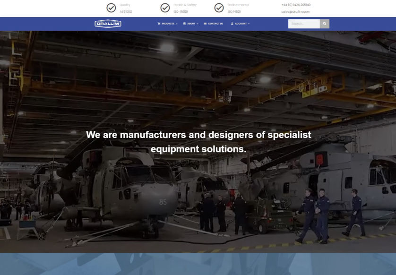
Task: Expand the Products dropdown arrow
Action: 177,24
